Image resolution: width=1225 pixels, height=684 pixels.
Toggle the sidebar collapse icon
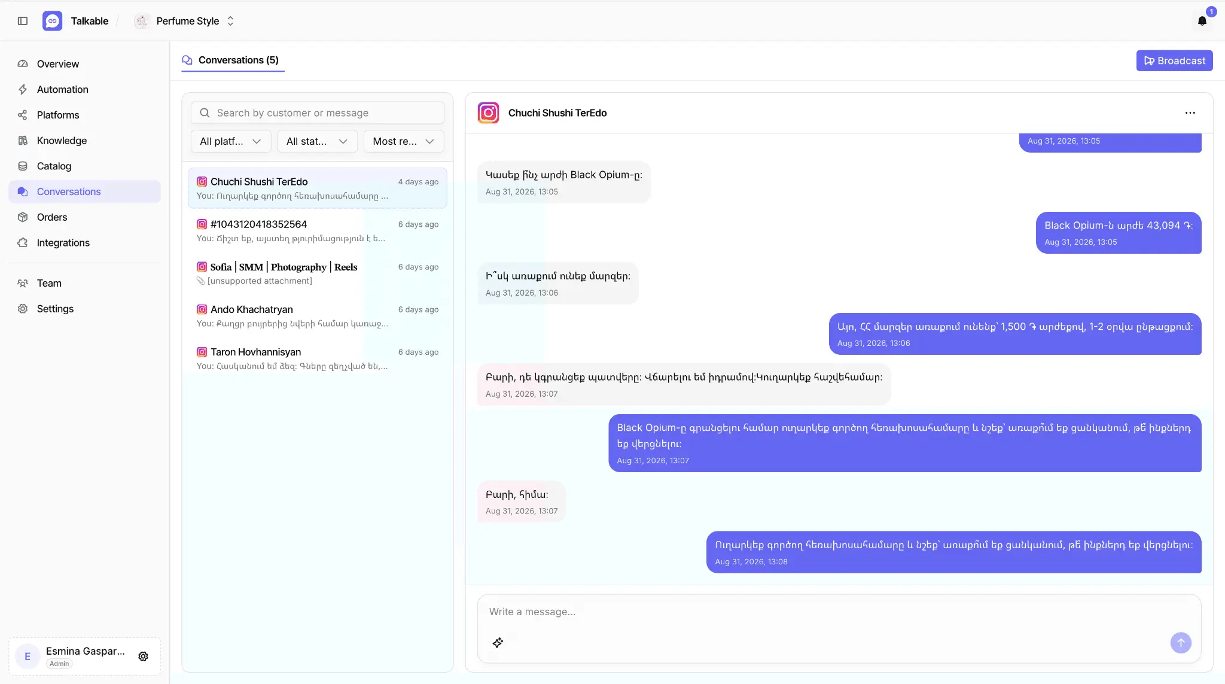(x=23, y=21)
